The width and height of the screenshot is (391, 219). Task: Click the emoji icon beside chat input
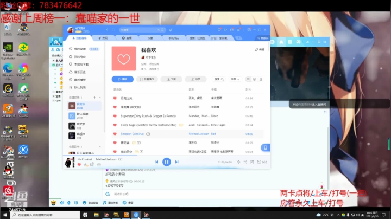point(108,194)
